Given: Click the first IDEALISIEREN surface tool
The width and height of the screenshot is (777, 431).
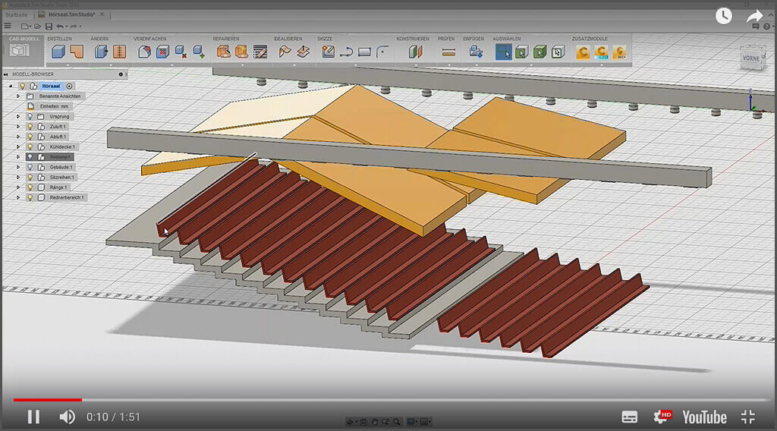Looking at the screenshot, I should 285,52.
